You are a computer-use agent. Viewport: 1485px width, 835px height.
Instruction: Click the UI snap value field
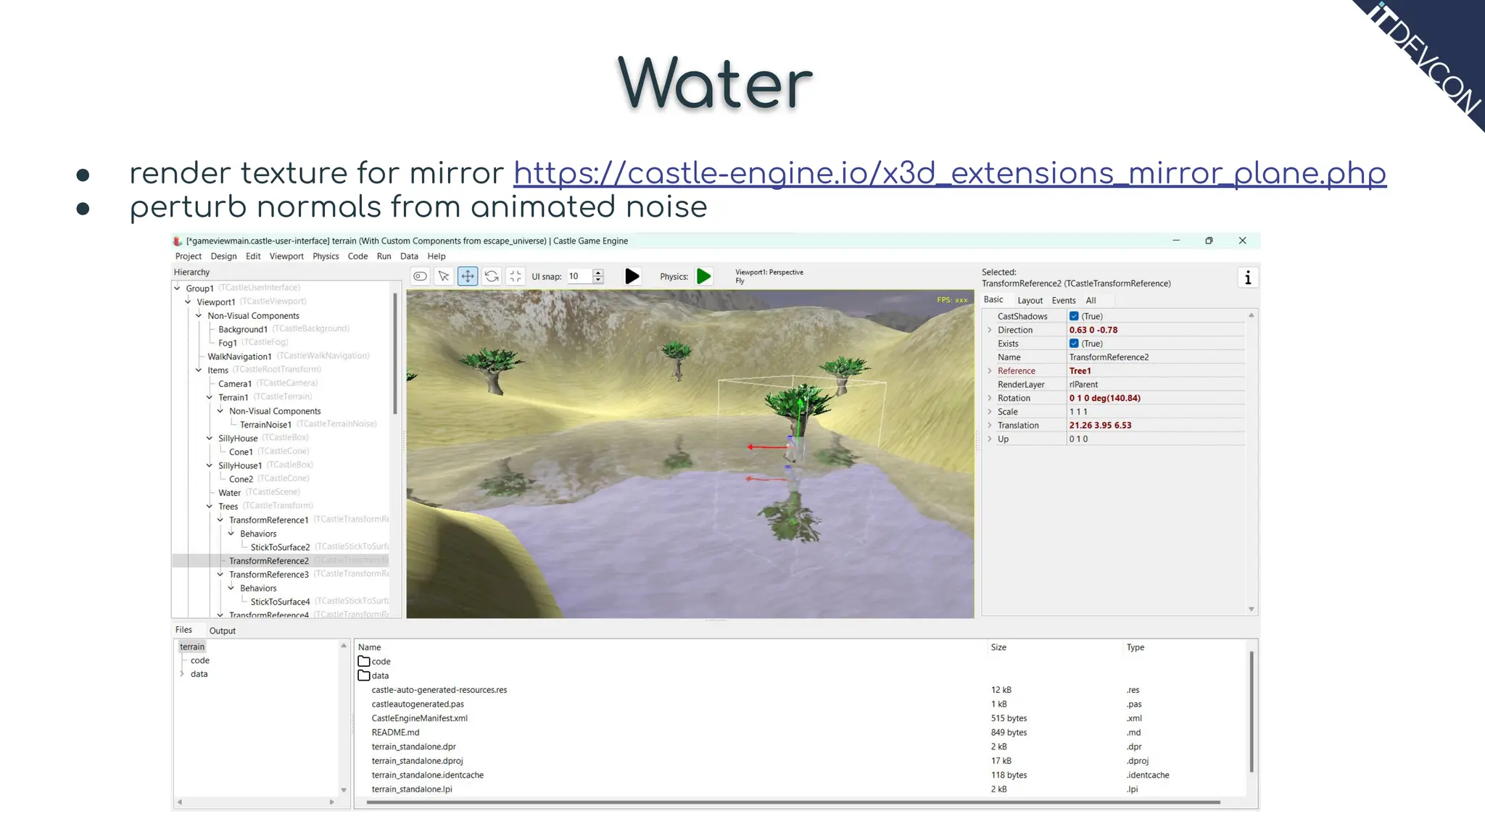tap(579, 276)
